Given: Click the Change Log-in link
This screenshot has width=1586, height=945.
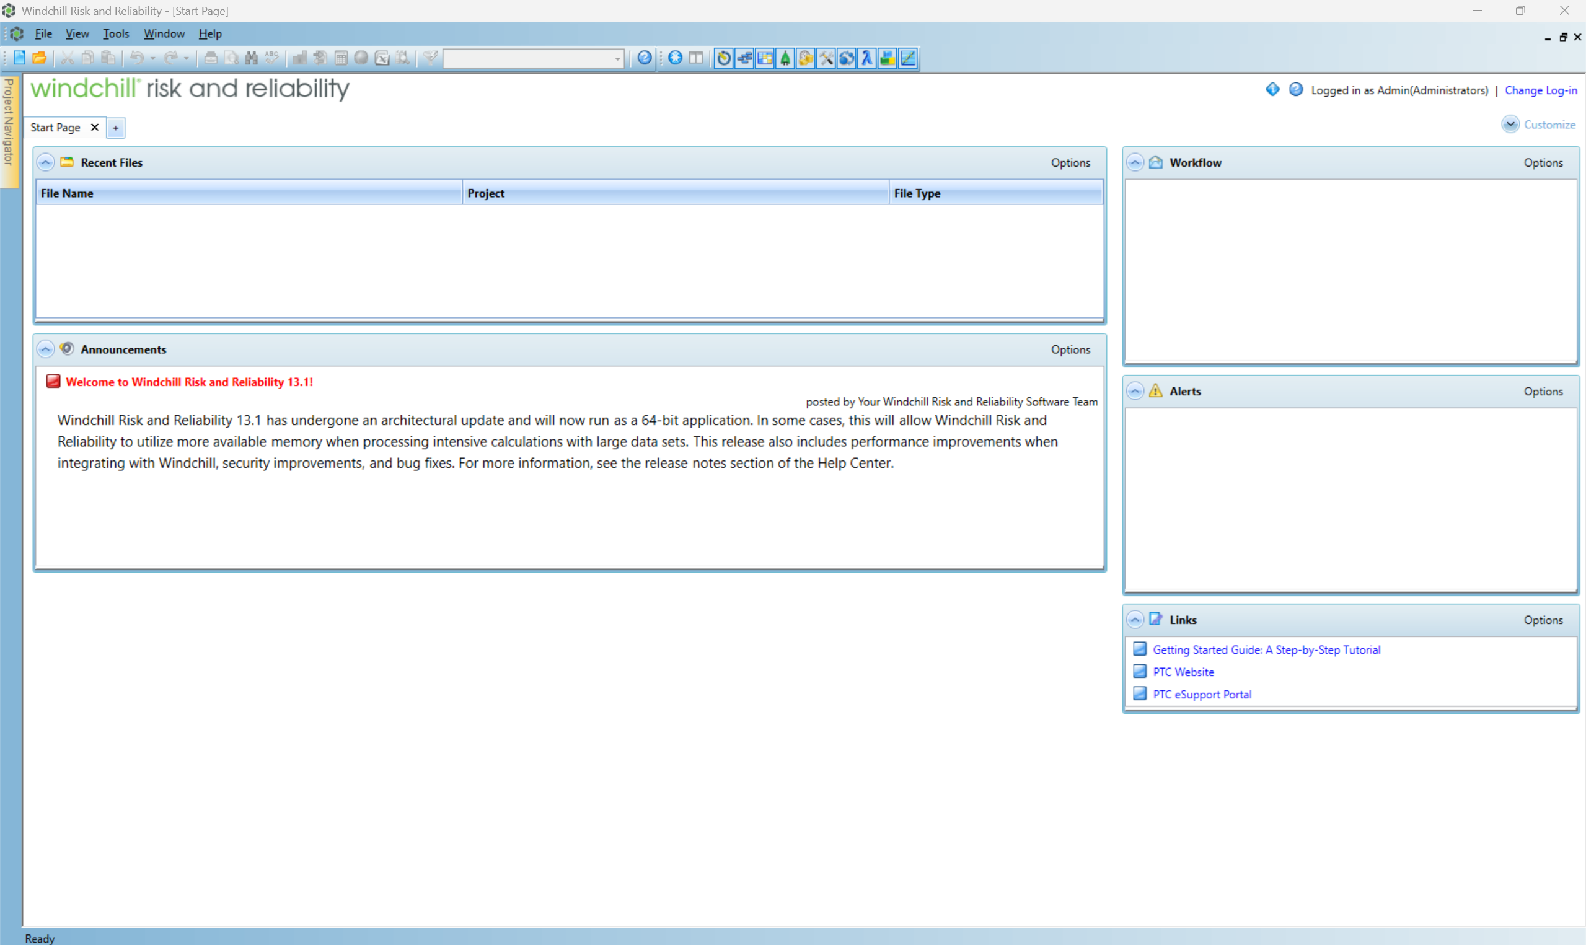Looking at the screenshot, I should [1541, 90].
